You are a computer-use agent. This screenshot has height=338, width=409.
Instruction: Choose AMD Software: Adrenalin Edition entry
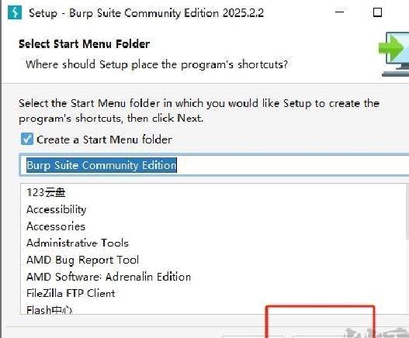(x=109, y=277)
